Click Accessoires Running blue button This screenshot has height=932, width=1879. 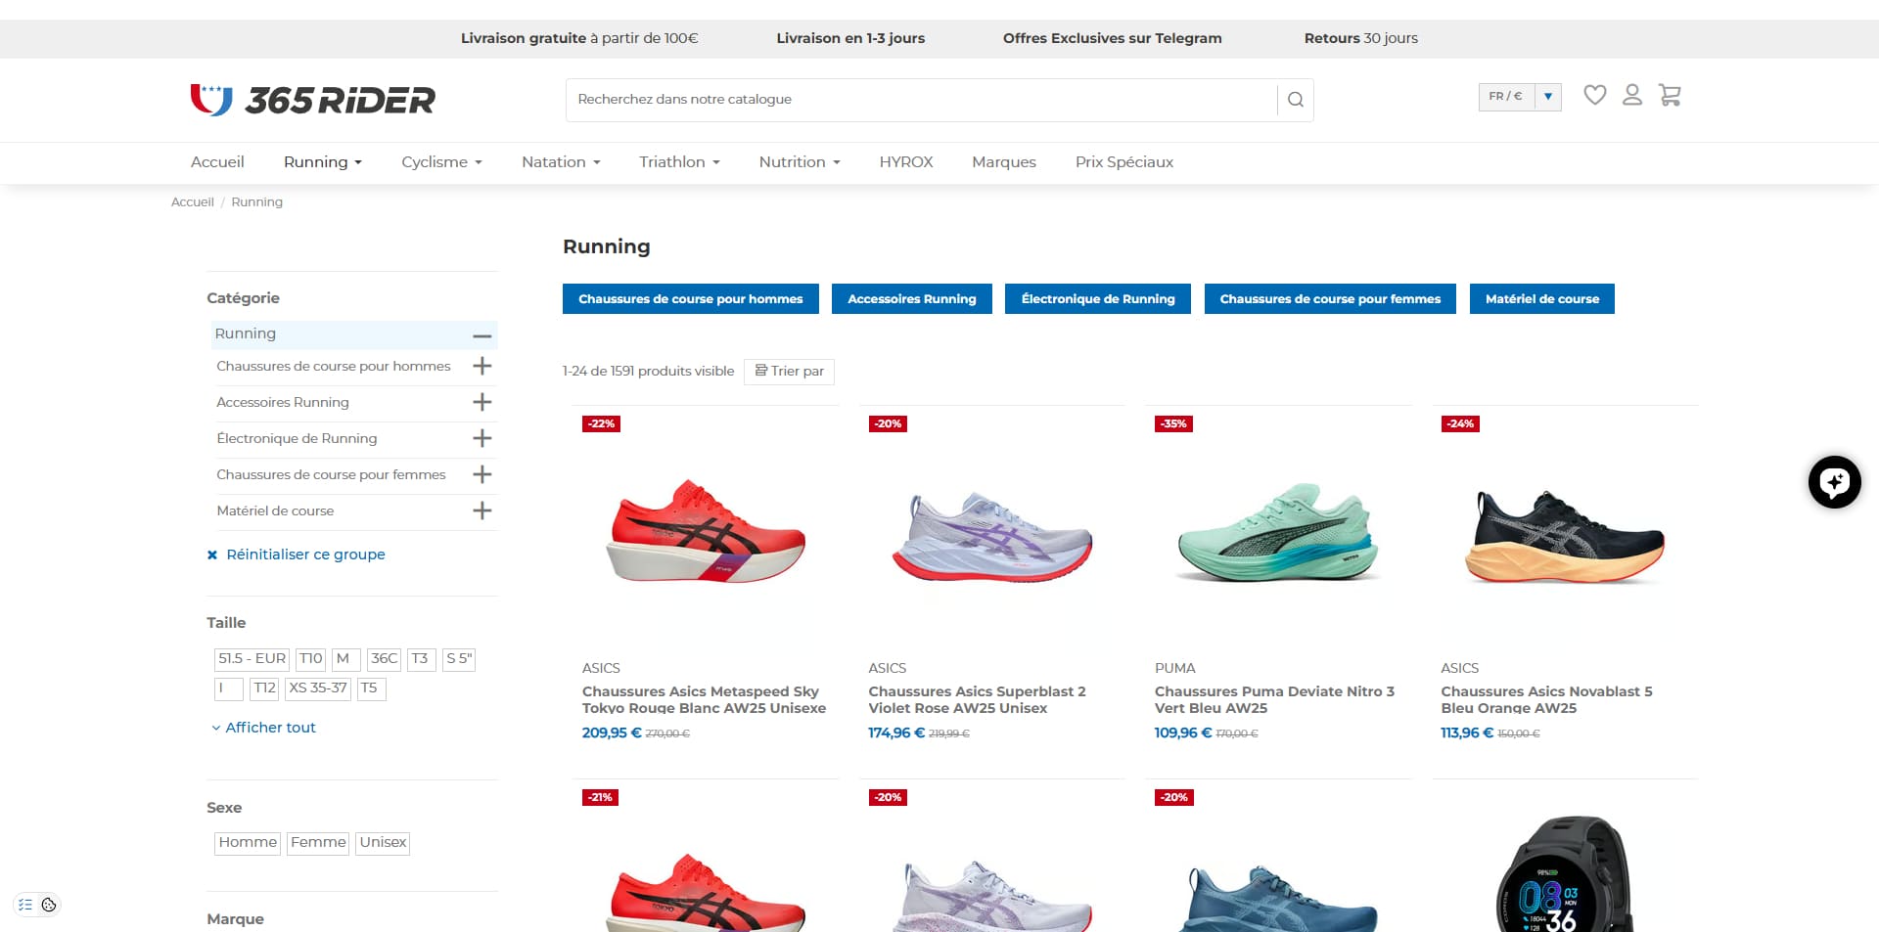coord(912,299)
